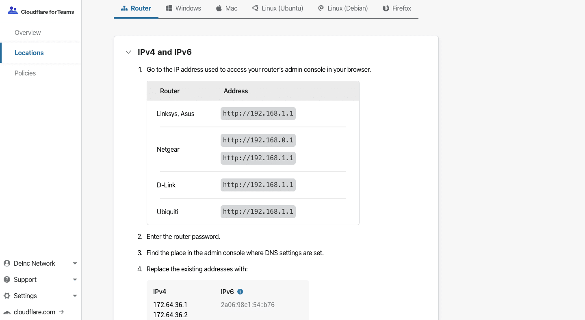Switch to the Mac tab
The image size is (585, 320).
point(227,9)
